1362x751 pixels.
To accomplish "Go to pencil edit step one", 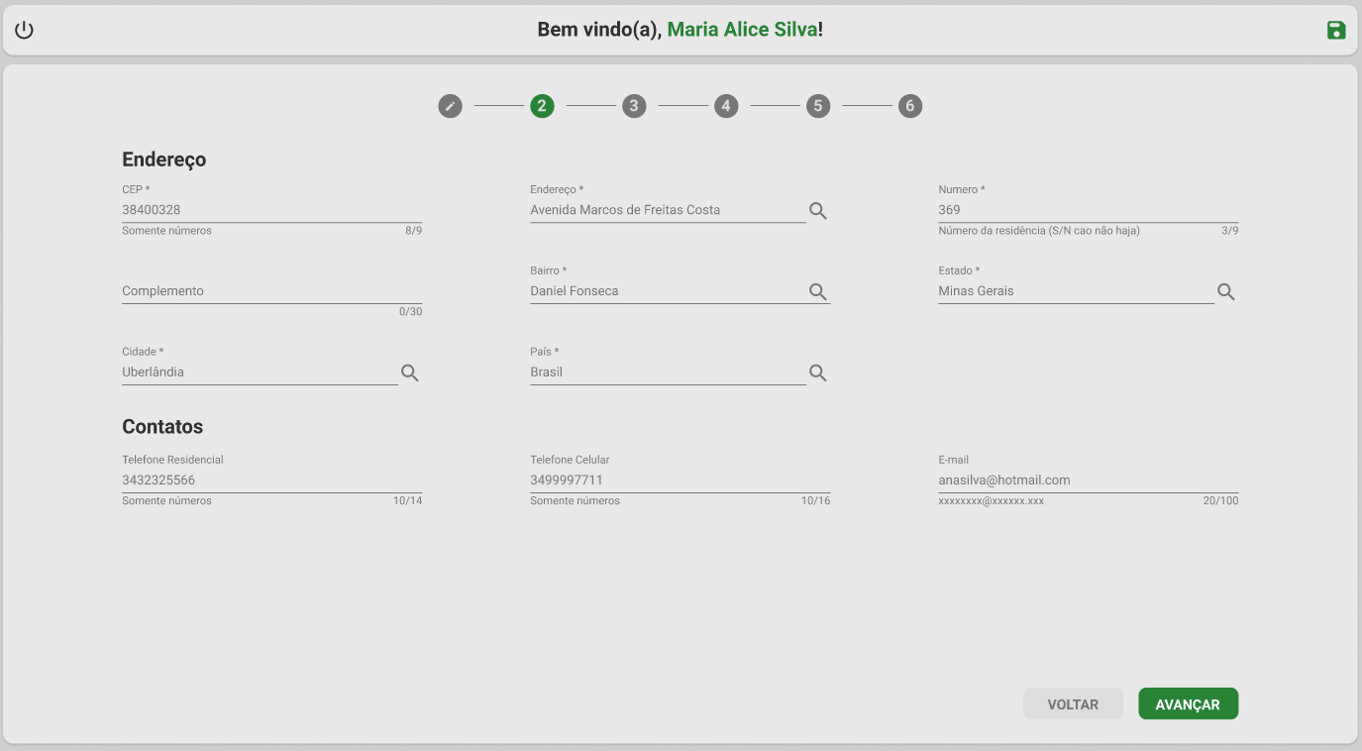I will pyautogui.click(x=450, y=106).
